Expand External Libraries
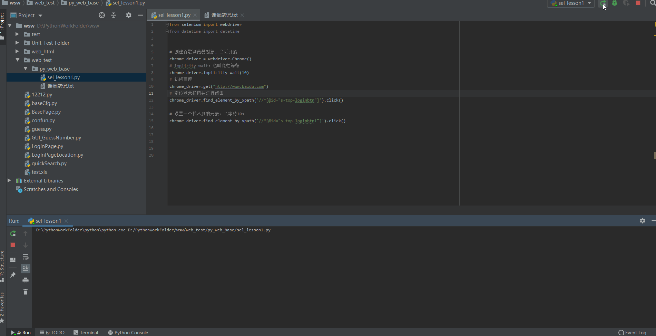This screenshot has height=336, width=656. tap(9, 180)
